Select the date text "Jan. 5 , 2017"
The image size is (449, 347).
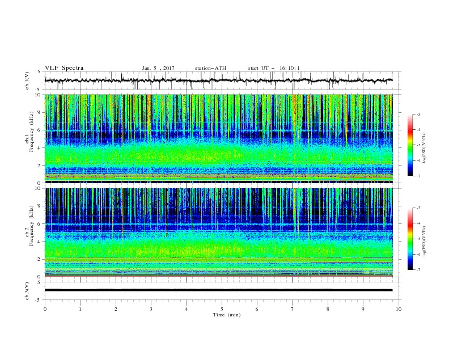click(158, 68)
